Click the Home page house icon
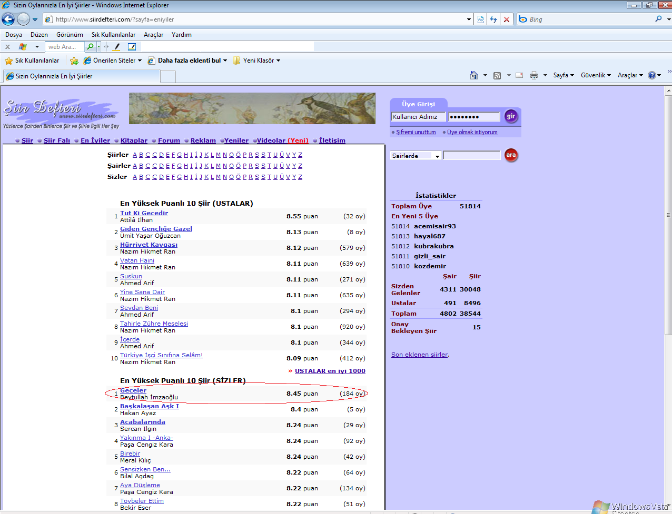This screenshot has height=514, width=672. click(474, 75)
